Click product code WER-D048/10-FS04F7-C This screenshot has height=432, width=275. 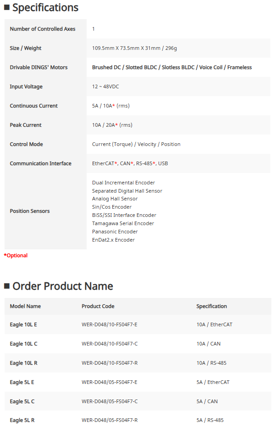[110, 344]
